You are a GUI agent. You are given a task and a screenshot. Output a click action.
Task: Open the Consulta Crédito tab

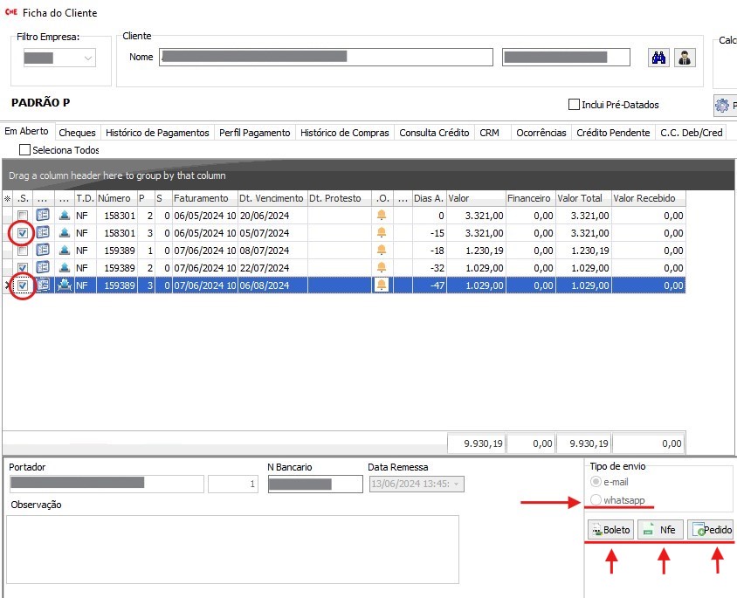click(x=434, y=133)
